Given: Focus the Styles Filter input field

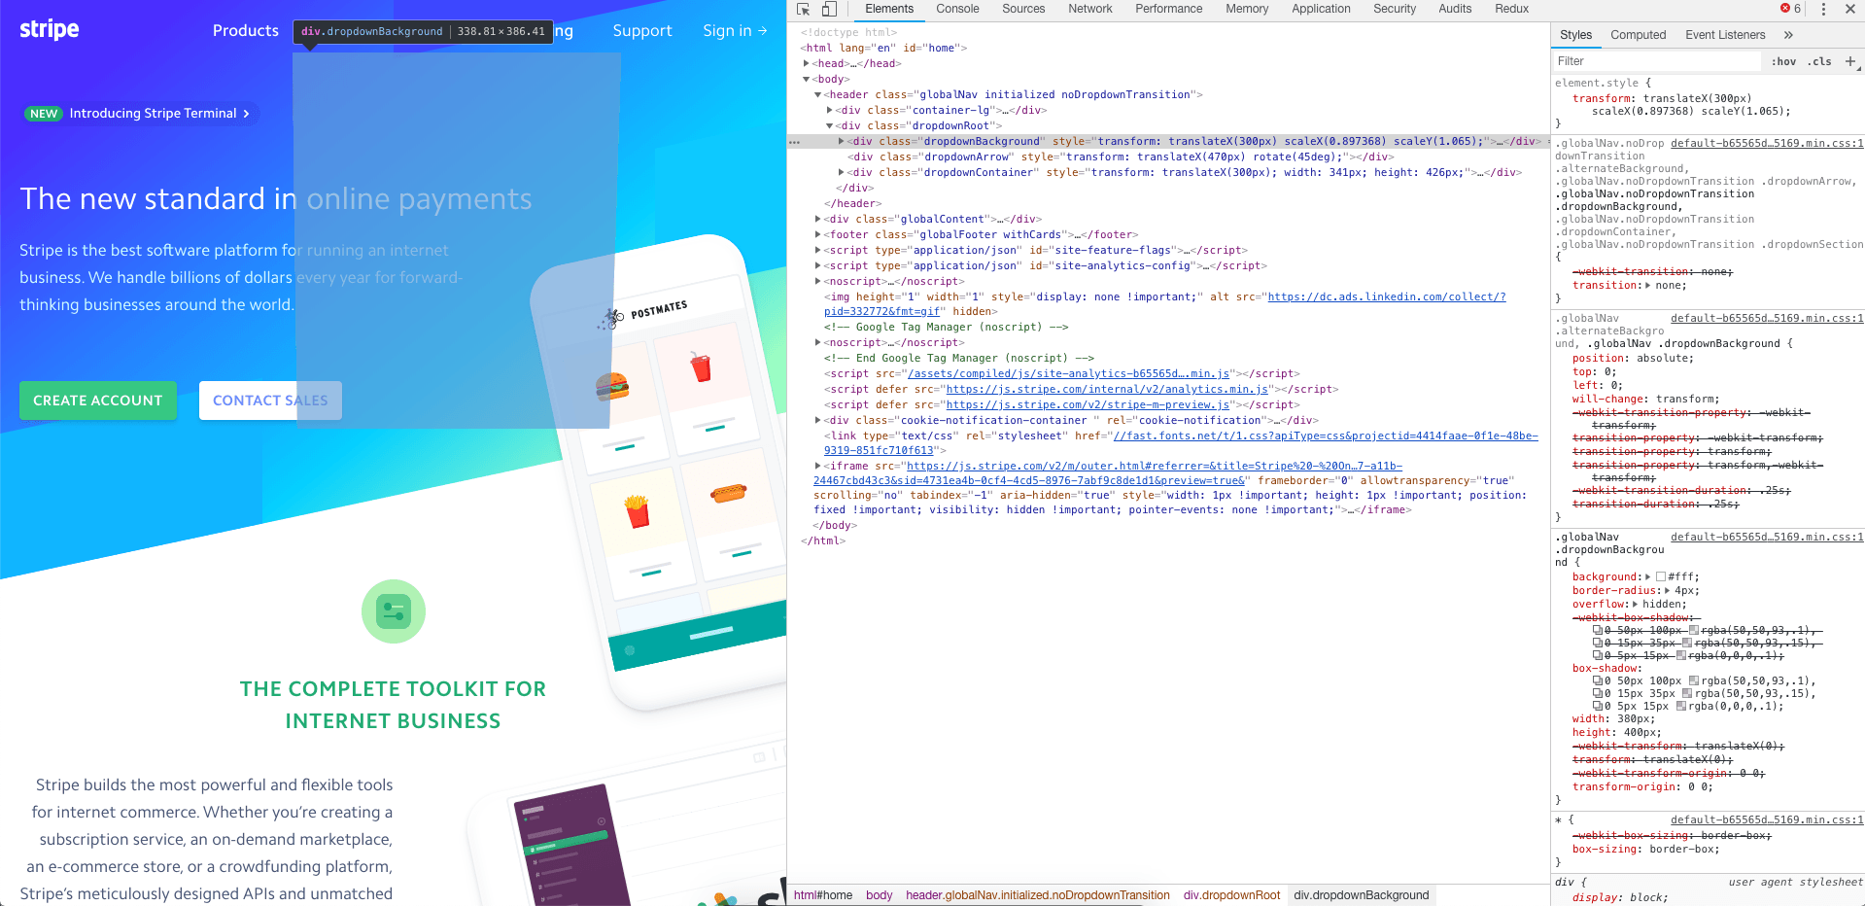Looking at the screenshot, I should tap(1658, 61).
